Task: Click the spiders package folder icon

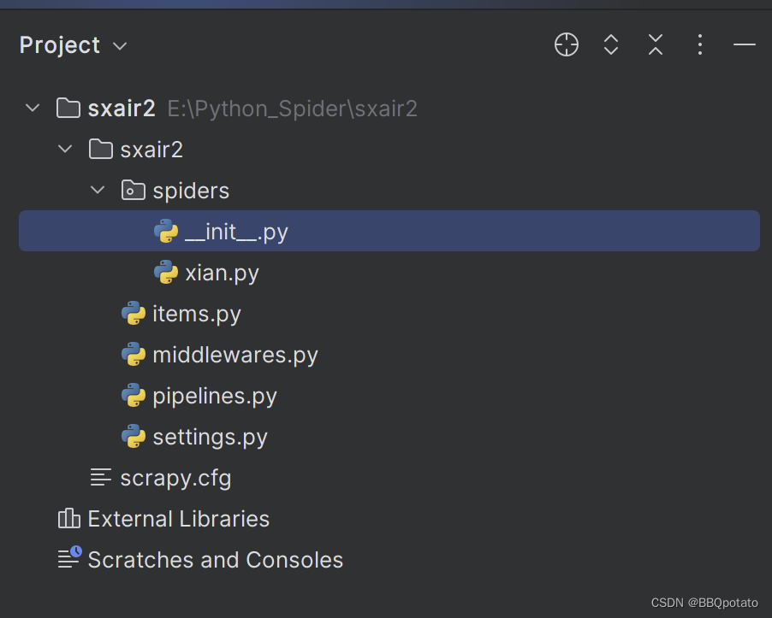Action: point(133,191)
